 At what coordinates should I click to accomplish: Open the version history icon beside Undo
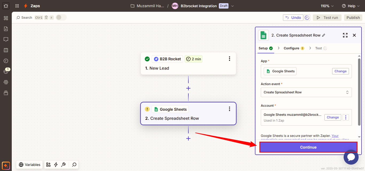click(x=307, y=18)
